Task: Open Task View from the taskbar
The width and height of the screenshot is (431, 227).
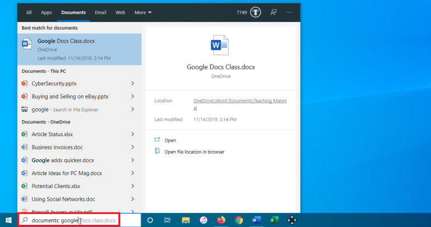Action: pos(167,220)
